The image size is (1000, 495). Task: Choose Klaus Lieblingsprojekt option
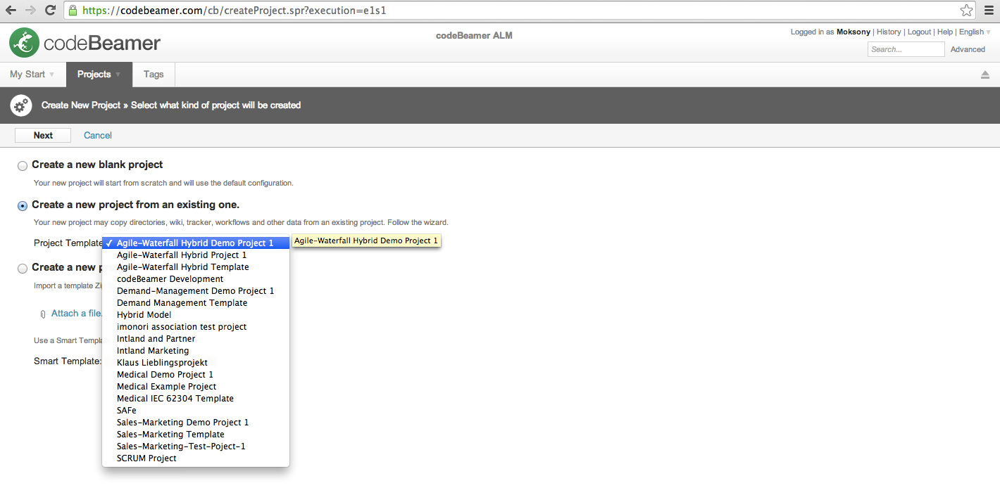tap(196, 363)
